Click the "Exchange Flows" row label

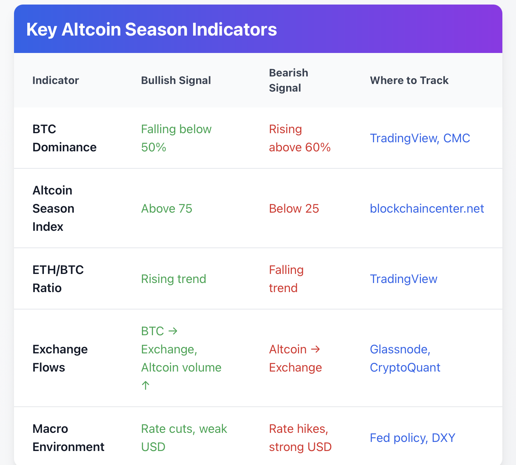coord(60,358)
